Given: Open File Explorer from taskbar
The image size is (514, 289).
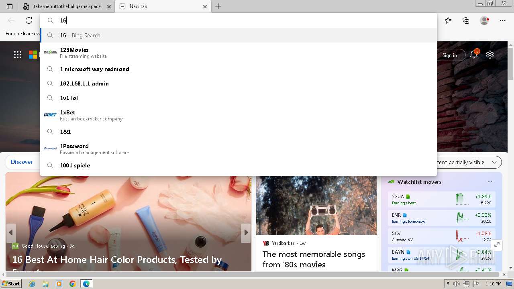Looking at the screenshot, I should click(45, 284).
